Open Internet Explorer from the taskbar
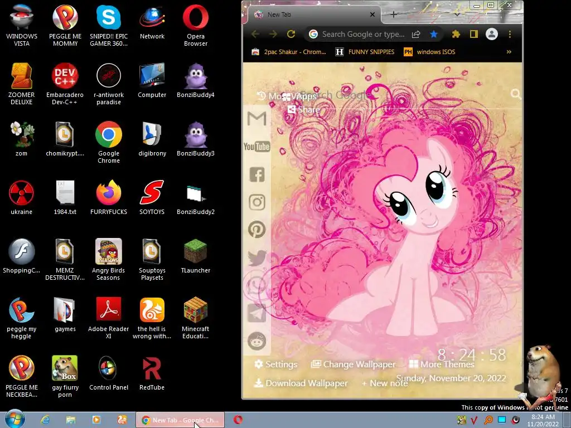 45,420
